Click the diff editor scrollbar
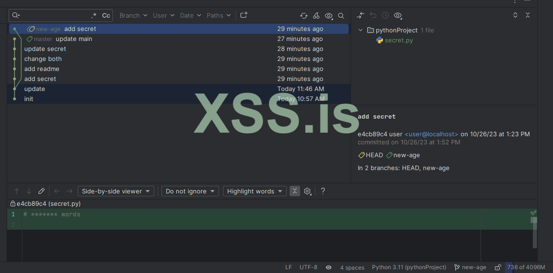Screen dimensions: 553x273 pos(535,233)
